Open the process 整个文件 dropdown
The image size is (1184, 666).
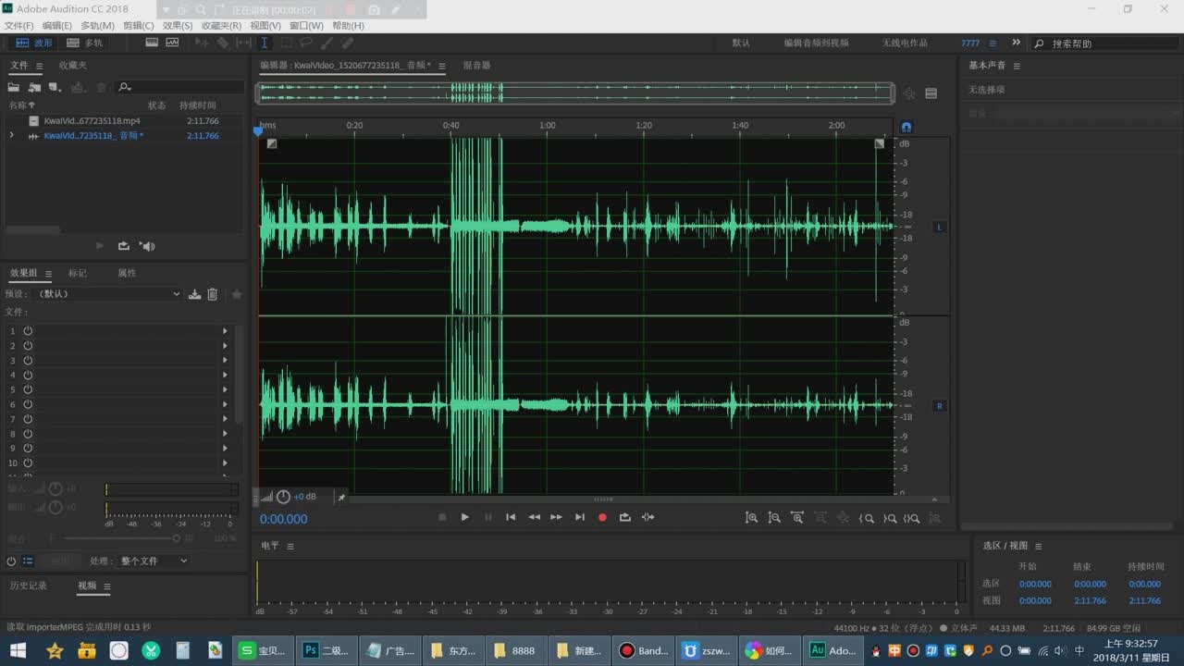click(153, 561)
